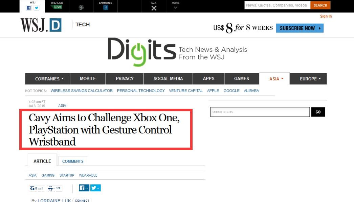This screenshot has width=354, height=202.
Task: Click the DJX X icon
Action: [x=154, y=8]
